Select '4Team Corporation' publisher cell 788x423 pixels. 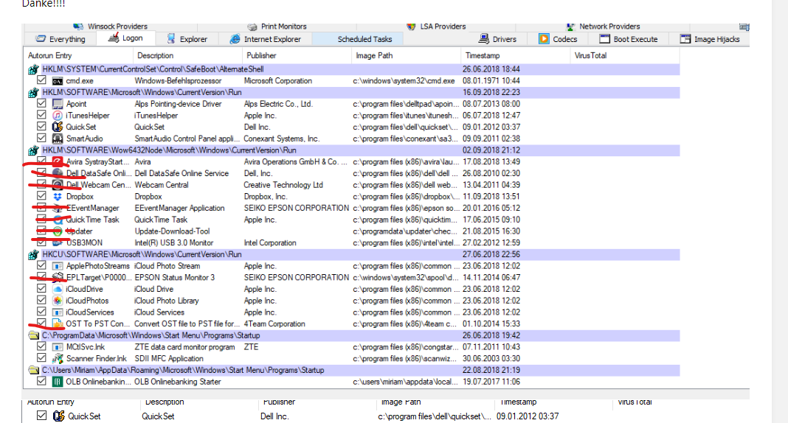[274, 324]
